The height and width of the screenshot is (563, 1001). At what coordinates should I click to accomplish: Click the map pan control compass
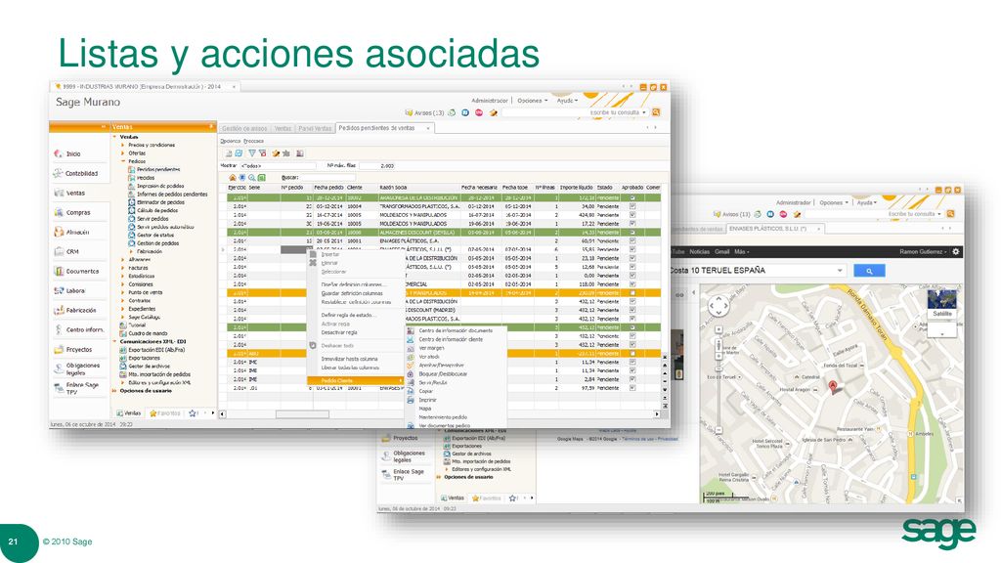click(x=718, y=306)
